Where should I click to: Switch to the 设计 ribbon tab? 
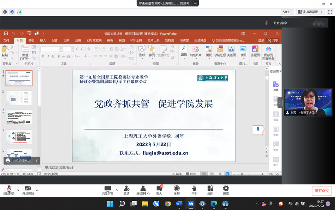[x=55, y=40]
